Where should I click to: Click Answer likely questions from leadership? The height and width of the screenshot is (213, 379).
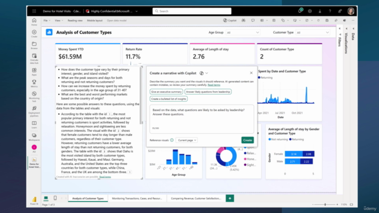pyautogui.click(x=208, y=92)
